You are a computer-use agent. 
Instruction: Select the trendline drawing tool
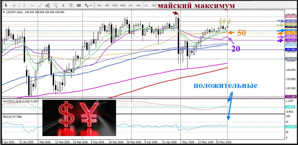click(x=40, y=5)
